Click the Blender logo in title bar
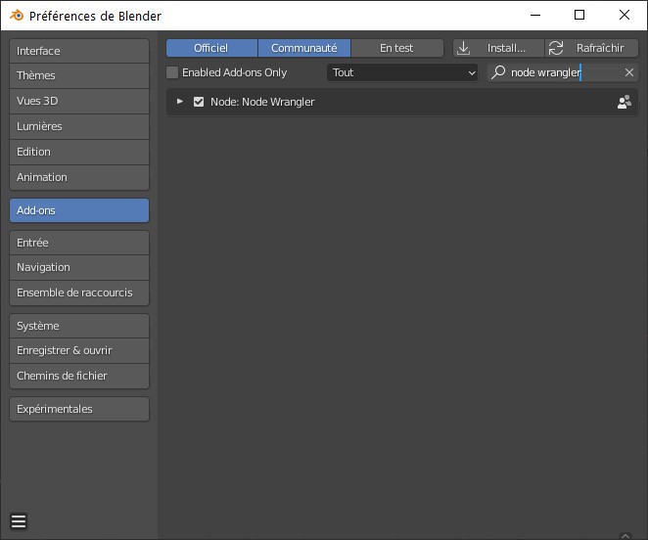The image size is (648, 540). (x=17, y=16)
